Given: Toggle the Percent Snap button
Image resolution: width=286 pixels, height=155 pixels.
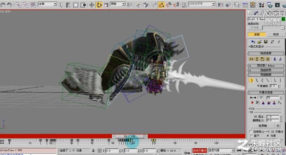Looking at the screenshot, I should (x=169, y=5).
